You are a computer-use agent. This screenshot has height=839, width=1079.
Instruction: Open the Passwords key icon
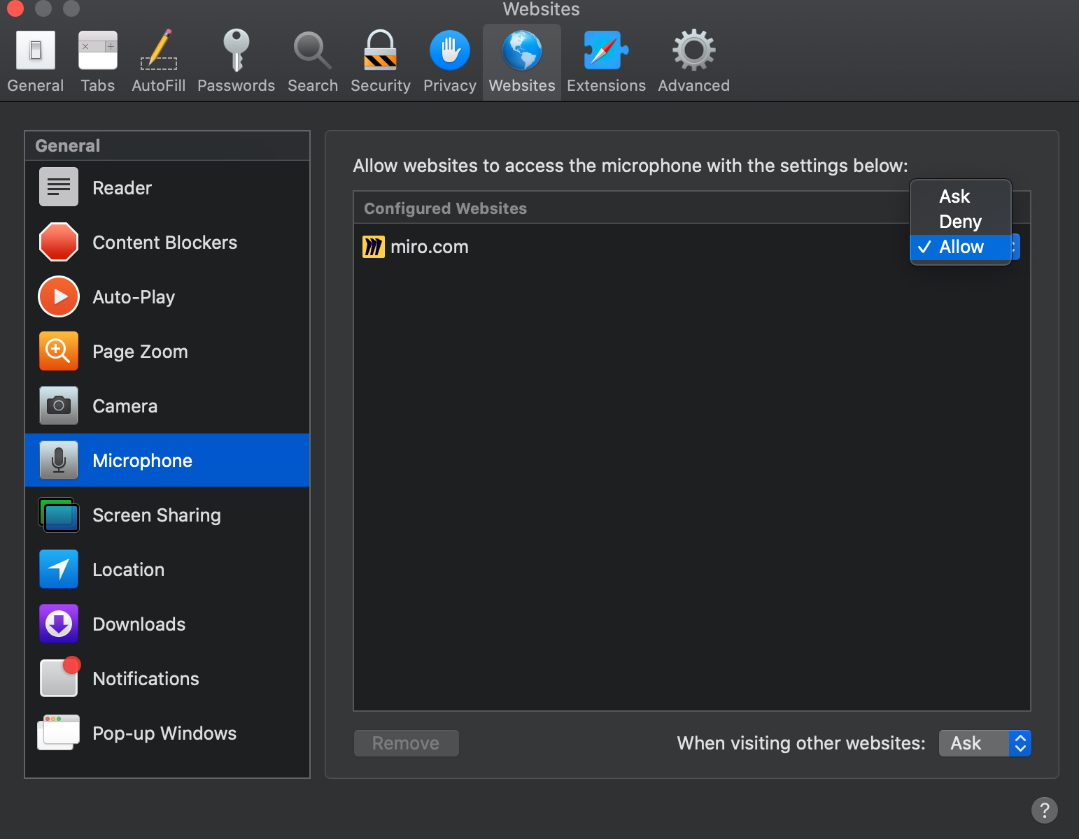point(236,52)
